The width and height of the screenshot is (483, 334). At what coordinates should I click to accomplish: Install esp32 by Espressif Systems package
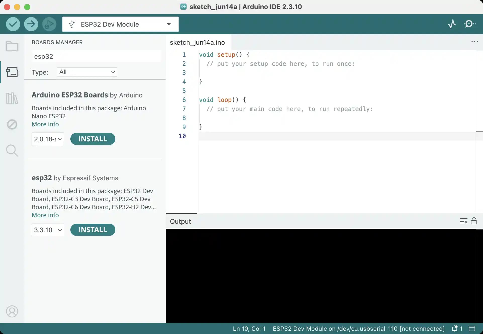point(93,230)
